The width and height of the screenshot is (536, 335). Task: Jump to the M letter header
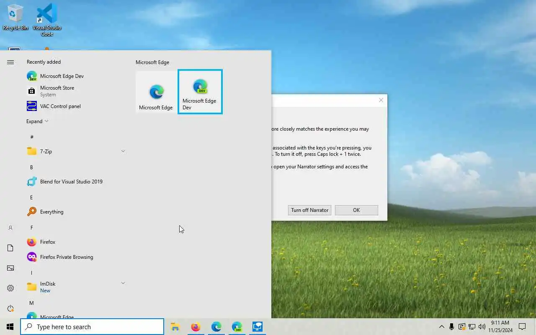(31, 303)
